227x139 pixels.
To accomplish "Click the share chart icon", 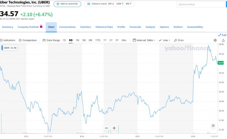I will pos(223,40).
